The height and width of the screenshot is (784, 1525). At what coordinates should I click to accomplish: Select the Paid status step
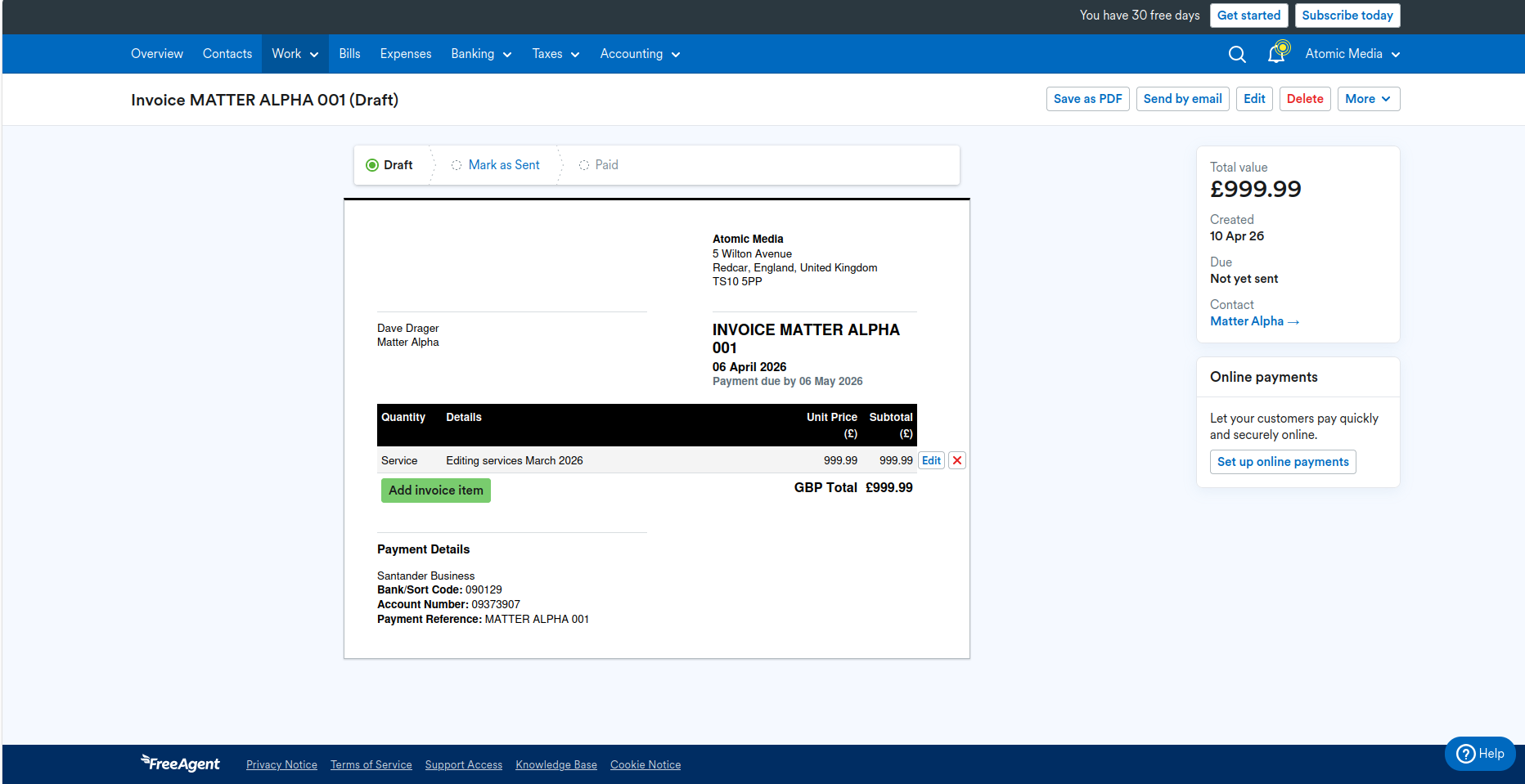tap(605, 164)
